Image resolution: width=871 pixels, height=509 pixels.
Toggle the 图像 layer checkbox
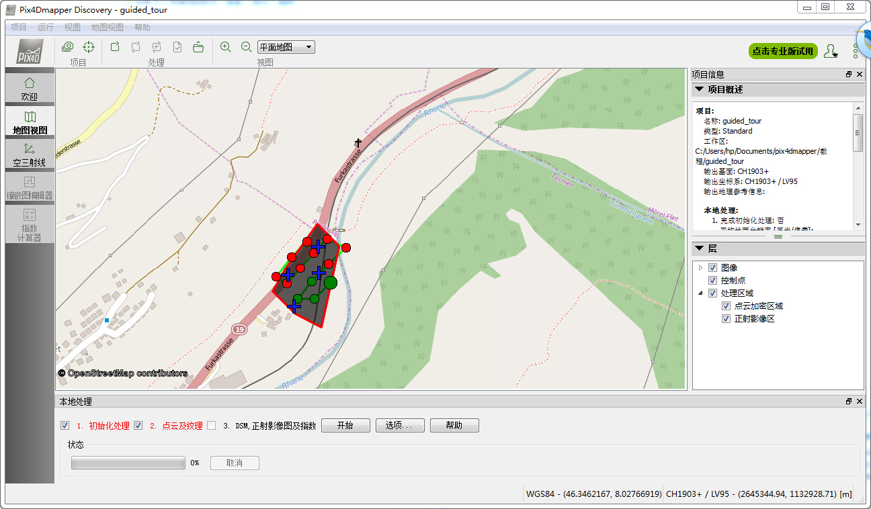[x=713, y=268]
